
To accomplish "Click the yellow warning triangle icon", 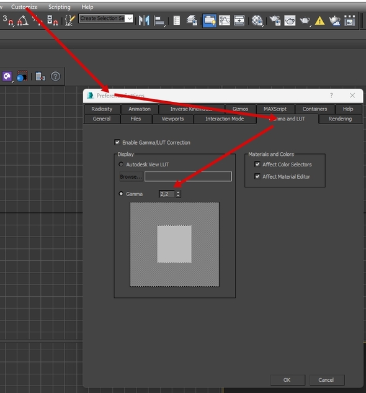I will pos(319,20).
